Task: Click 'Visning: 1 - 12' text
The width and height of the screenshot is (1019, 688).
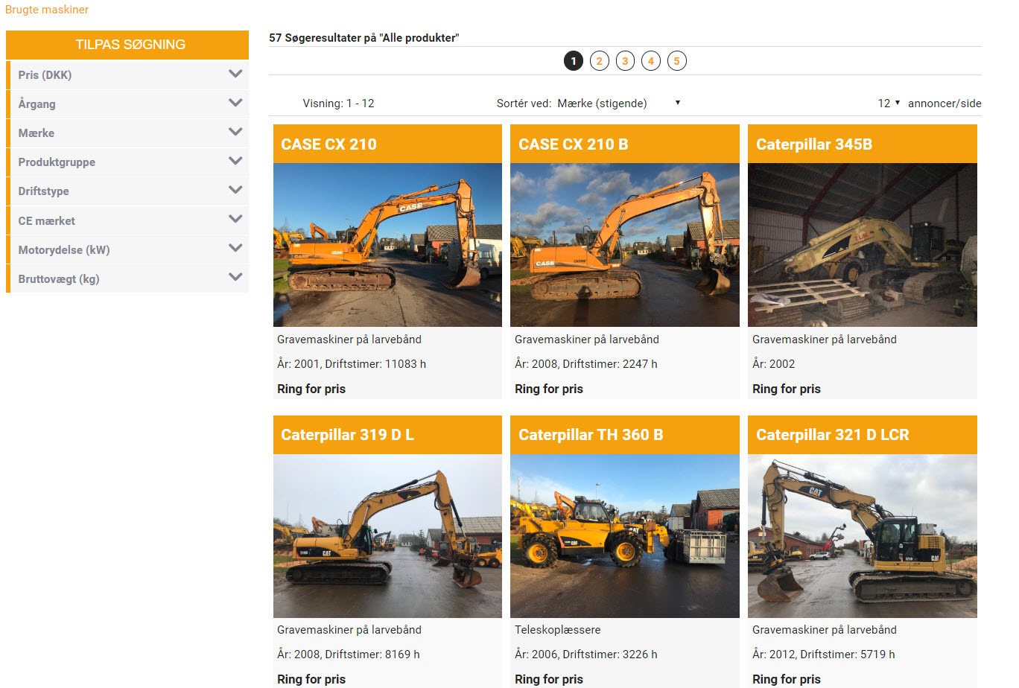Action: (338, 103)
